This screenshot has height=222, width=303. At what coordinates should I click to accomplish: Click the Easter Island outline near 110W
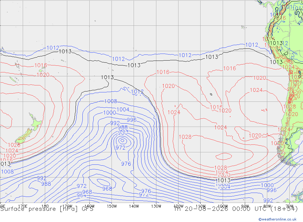coord(211,94)
